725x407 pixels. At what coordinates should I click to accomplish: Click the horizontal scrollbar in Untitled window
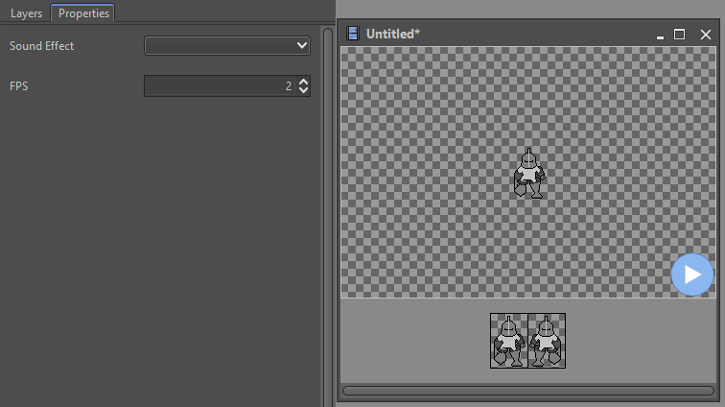(528, 391)
